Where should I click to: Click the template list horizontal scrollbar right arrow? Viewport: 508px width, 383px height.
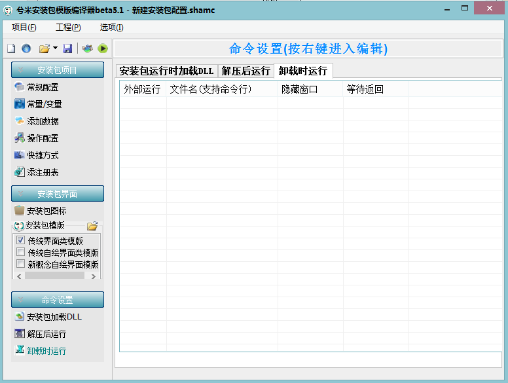pos(94,276)
